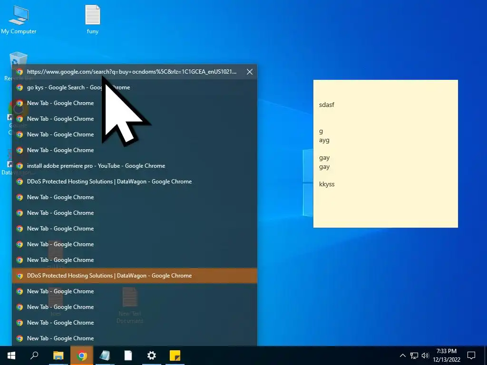The height and width of the screenshot is (365, 487).
Task: Open network status in system tray
Action: (414, 355)
